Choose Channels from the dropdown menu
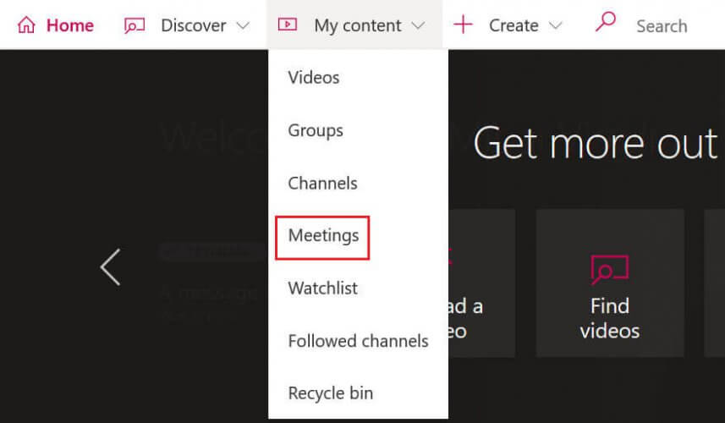Screen dimensions: 725x423 pyautogui.click(x=322, y=183)
